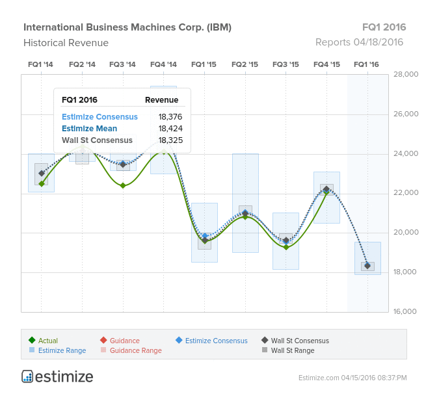Click the FQ3 '15 Wall St Consensus point
The image size is (439, 403).
pyautogui.click(x=286, y=240)
